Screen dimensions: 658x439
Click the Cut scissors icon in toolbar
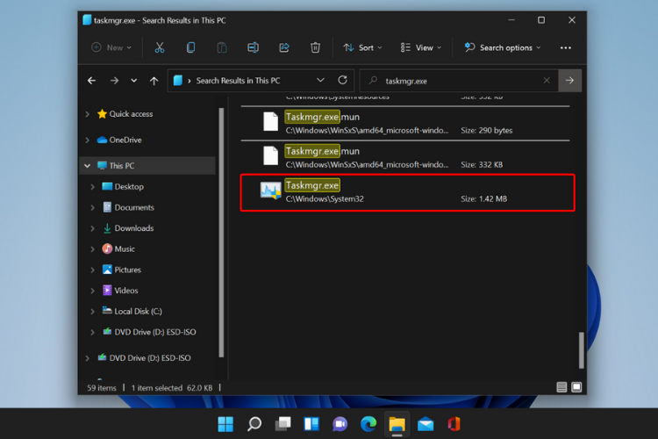(160, 47)
